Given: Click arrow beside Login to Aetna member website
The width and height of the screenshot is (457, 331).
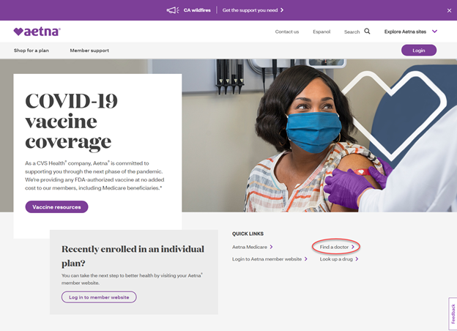Looking at the screenshot, I should [x=305, y=259].
